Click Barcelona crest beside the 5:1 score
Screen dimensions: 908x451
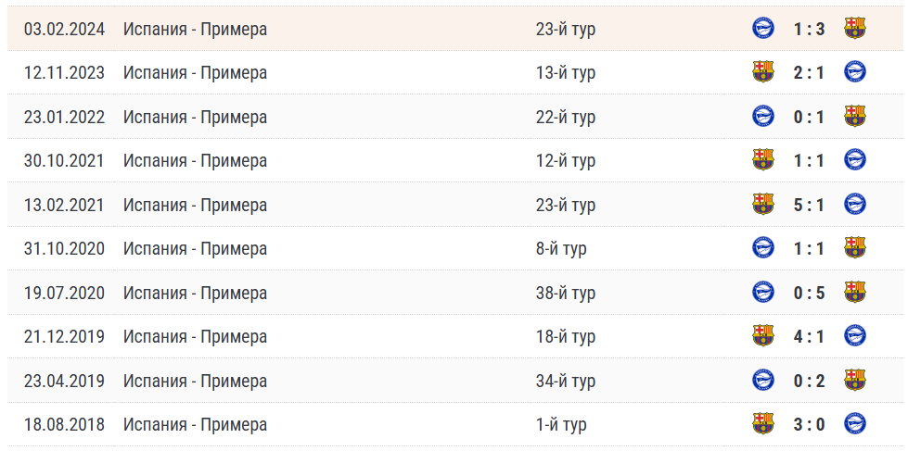[763, 205]
